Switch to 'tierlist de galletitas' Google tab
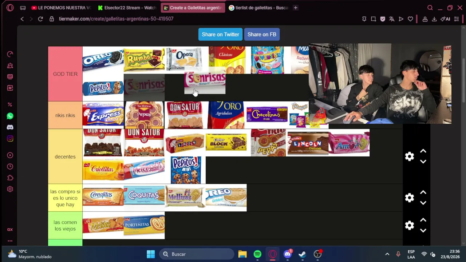 pyautogui.click(x=258, y=8)
